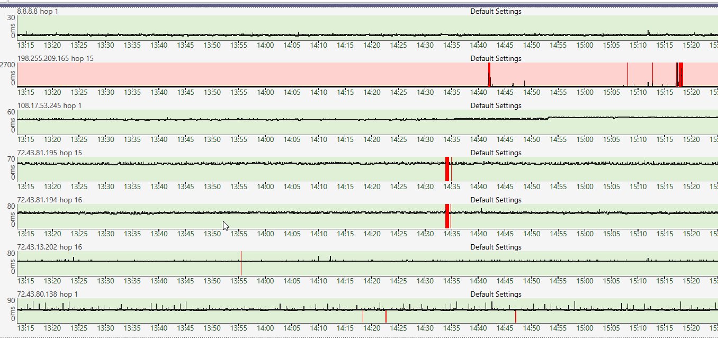This screenshot has width=718, height=338.
Task: Open Default Settings for the 198.255.209.165 graph
Action: point(496,58)
